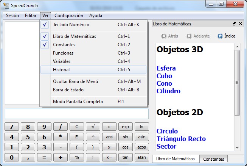247x166 pixels.
Task: Open the Cono link
Action: [164, 83]
